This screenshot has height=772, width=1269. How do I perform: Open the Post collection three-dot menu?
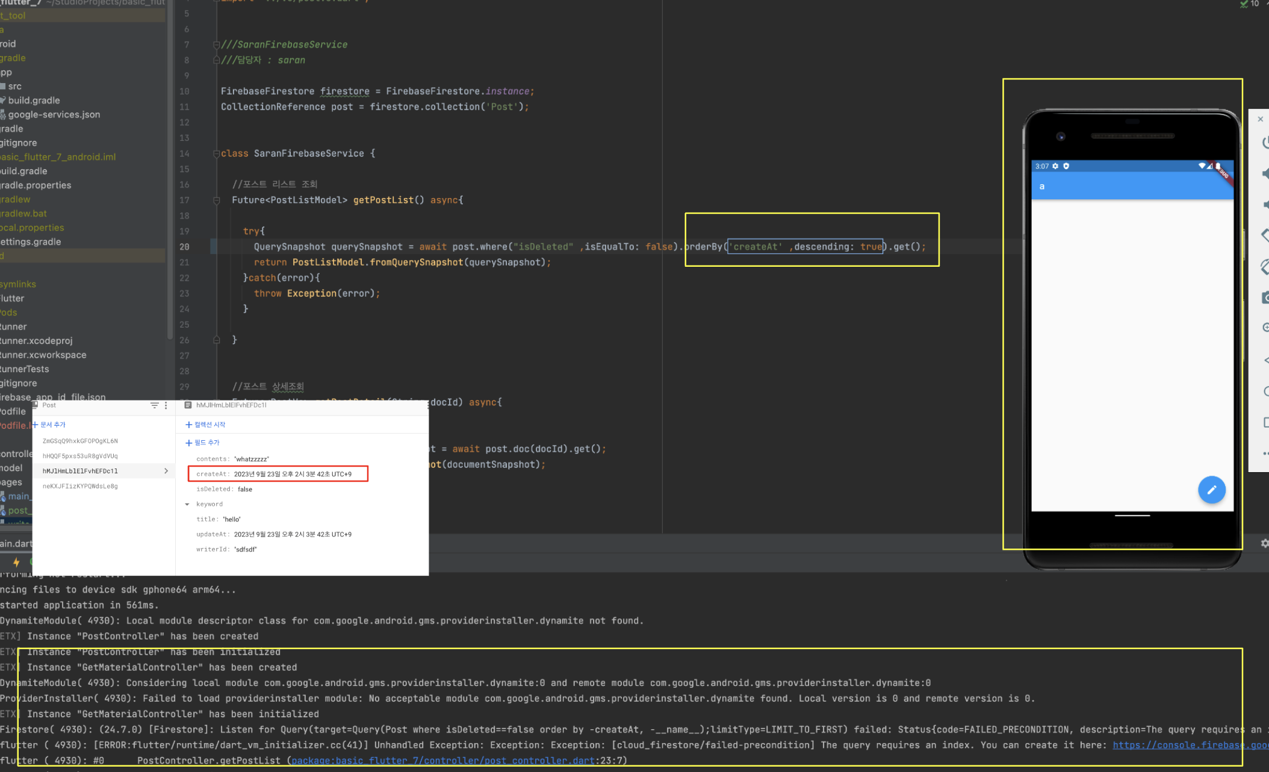166,405
